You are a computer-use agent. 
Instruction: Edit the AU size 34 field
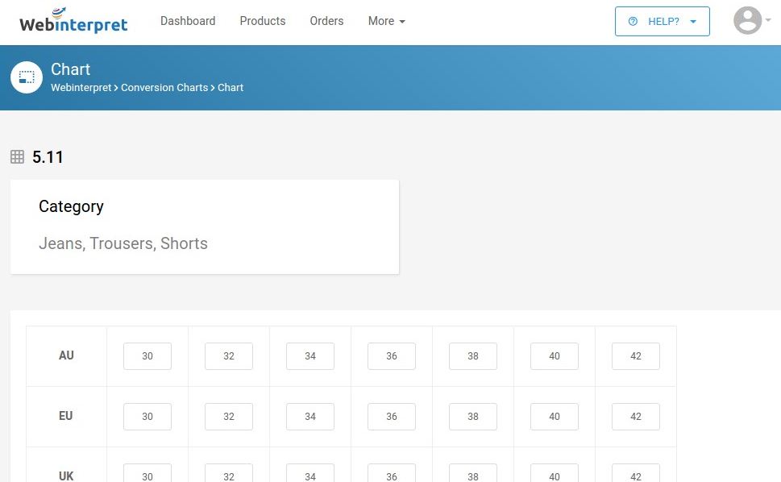pyautogui.click(x=310, y=356)
